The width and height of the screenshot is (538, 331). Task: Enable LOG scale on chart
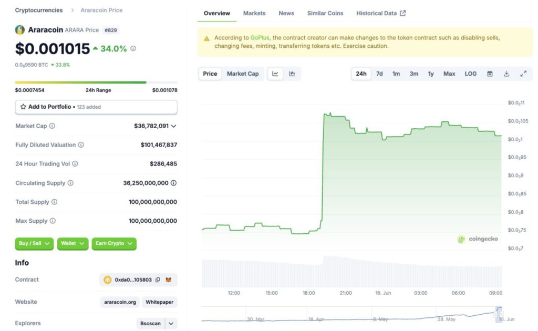470,74
